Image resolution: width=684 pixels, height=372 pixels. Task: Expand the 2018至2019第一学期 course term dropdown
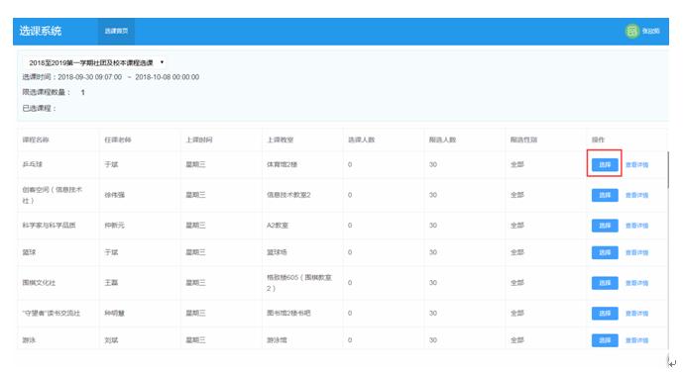pos(96,62)
